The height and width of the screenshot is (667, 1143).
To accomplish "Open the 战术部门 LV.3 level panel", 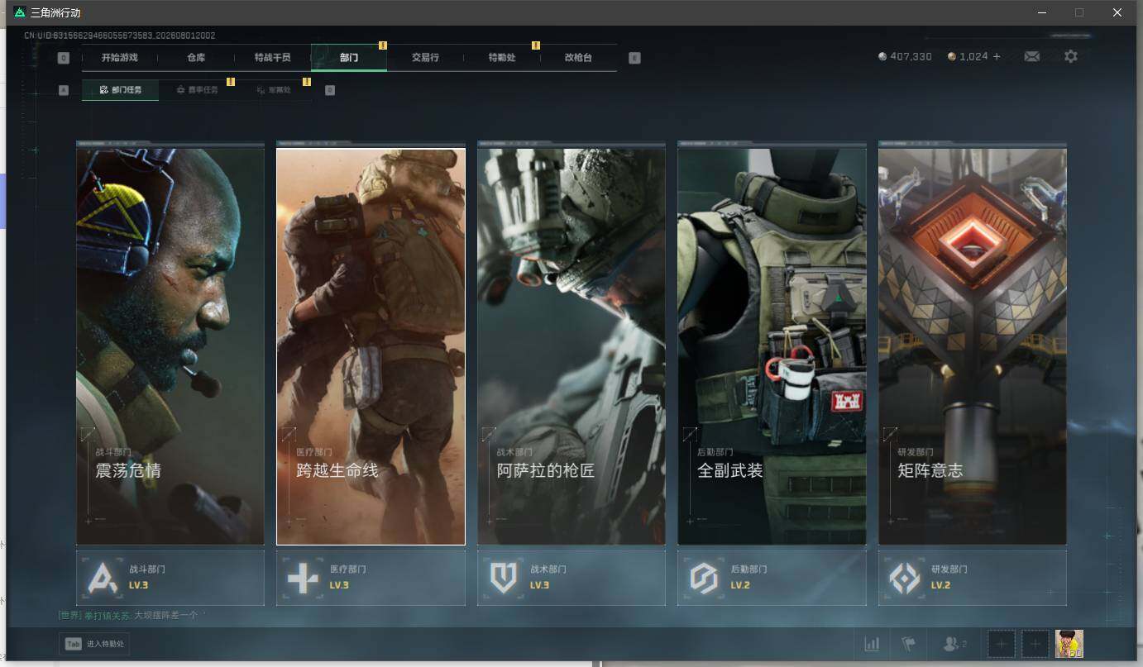I will (571, 578).
